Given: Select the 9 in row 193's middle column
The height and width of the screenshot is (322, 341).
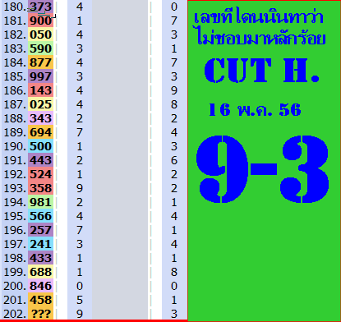Looking at the screenshot, I should pyautogui.click(x=80, y=188).
